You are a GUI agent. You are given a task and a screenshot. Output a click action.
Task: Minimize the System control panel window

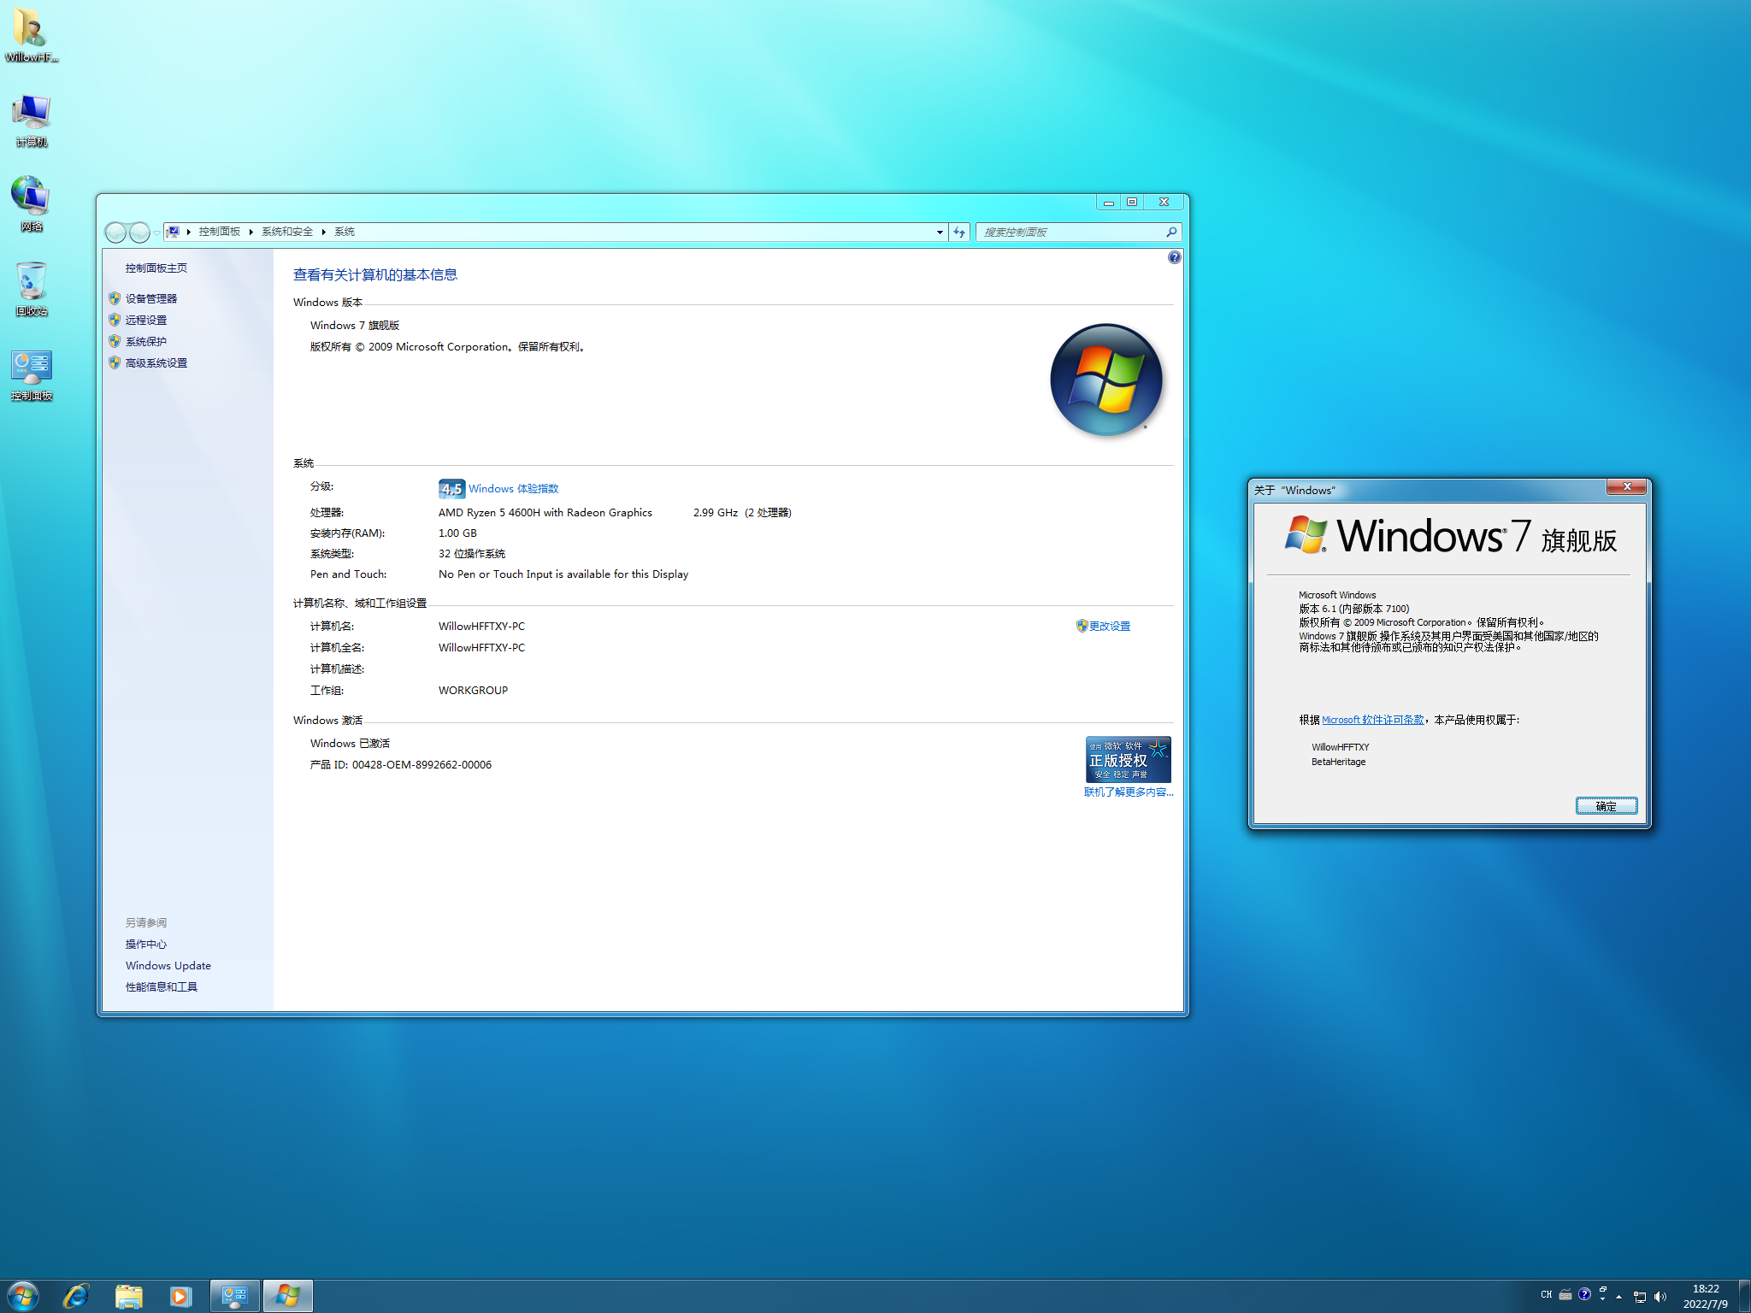(x=1109, y=202)
